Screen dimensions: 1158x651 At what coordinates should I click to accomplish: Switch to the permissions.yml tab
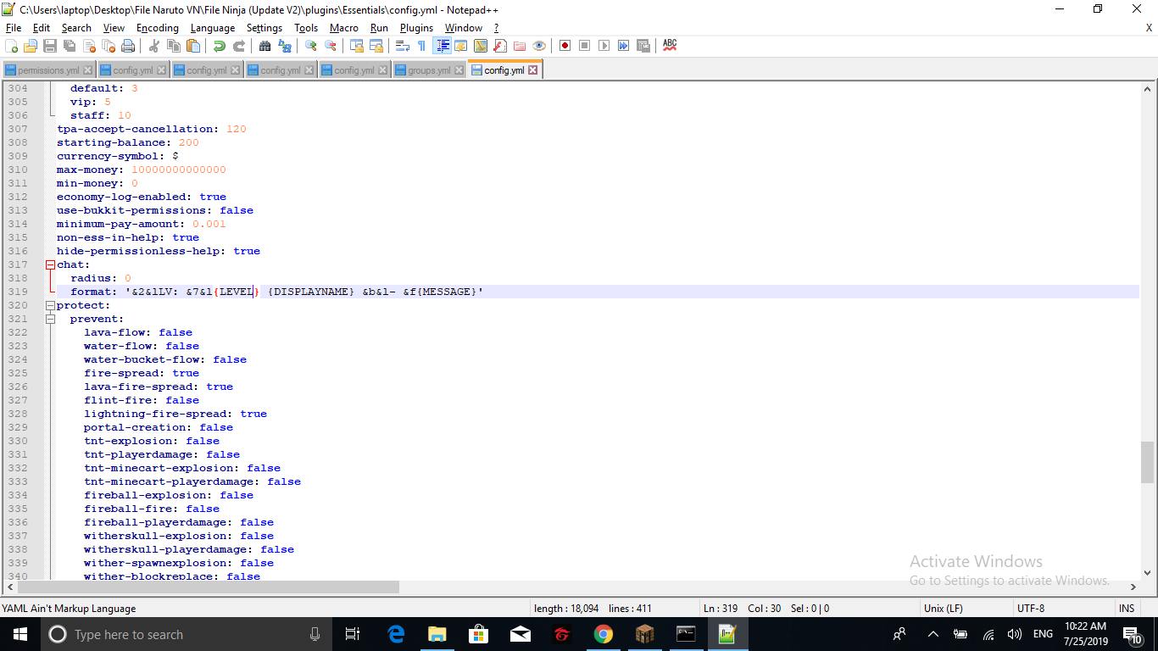coord(47,70)
